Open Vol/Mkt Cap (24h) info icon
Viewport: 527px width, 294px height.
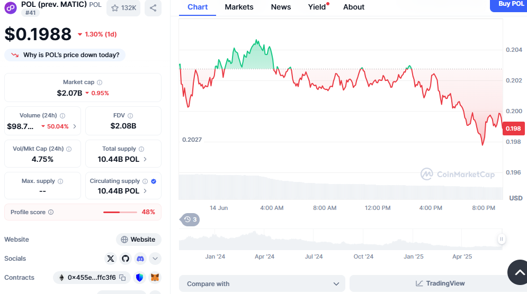(69, 149)
